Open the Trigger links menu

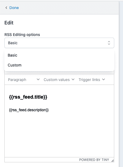[92, 80]
